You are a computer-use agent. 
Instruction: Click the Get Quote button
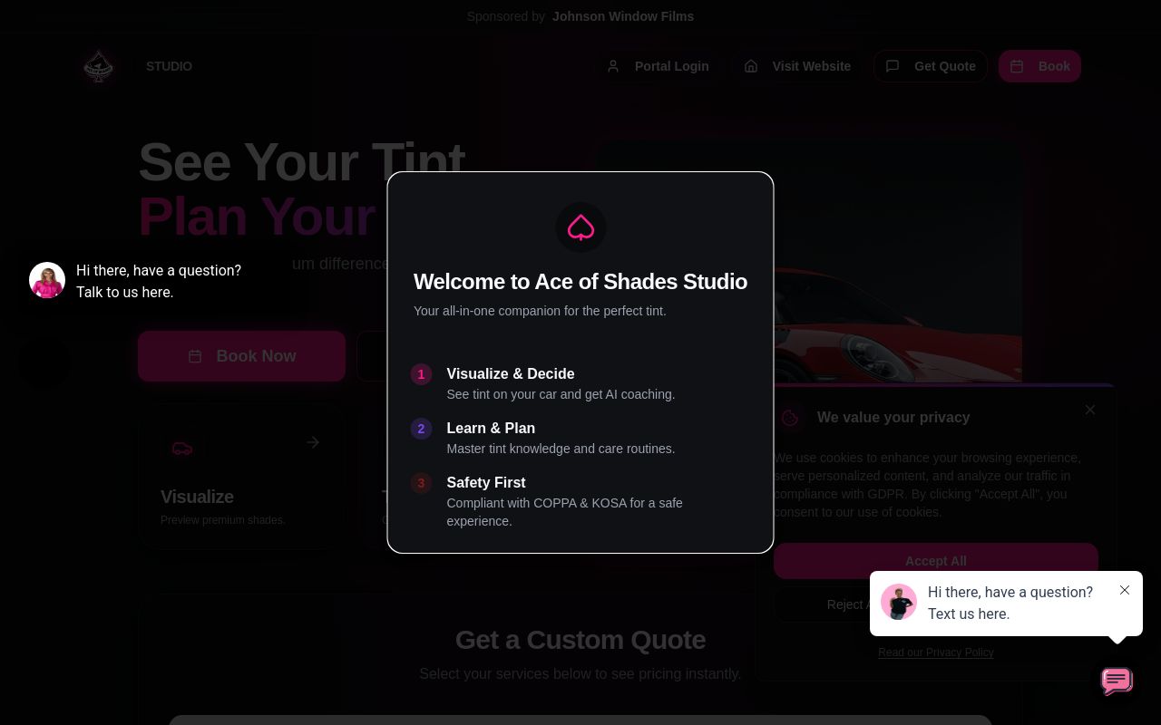[x=931, y=66]
